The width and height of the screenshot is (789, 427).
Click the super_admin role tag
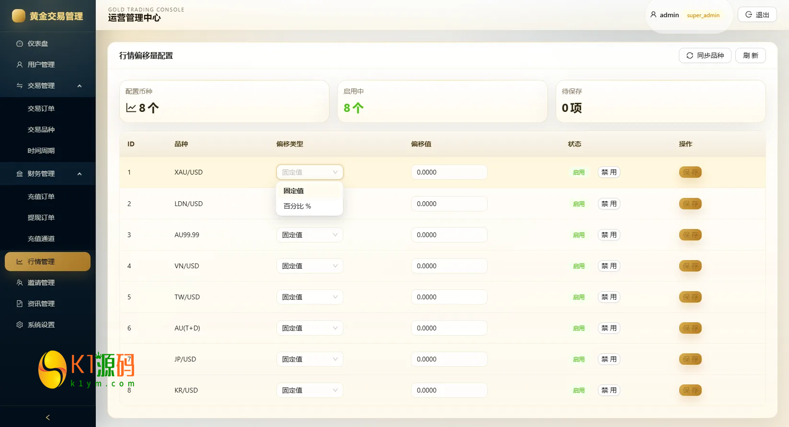point(703,15)
